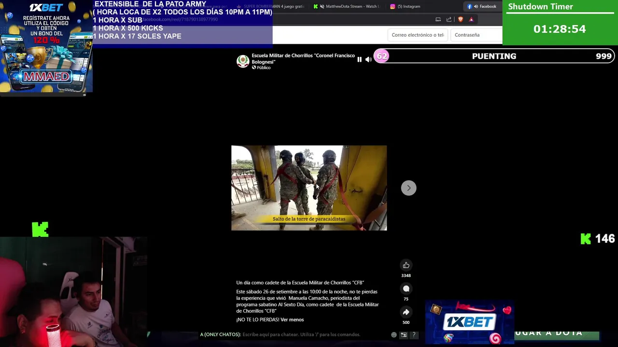Click the comment count 75
The image size is (618, 347).
(406, 299)
